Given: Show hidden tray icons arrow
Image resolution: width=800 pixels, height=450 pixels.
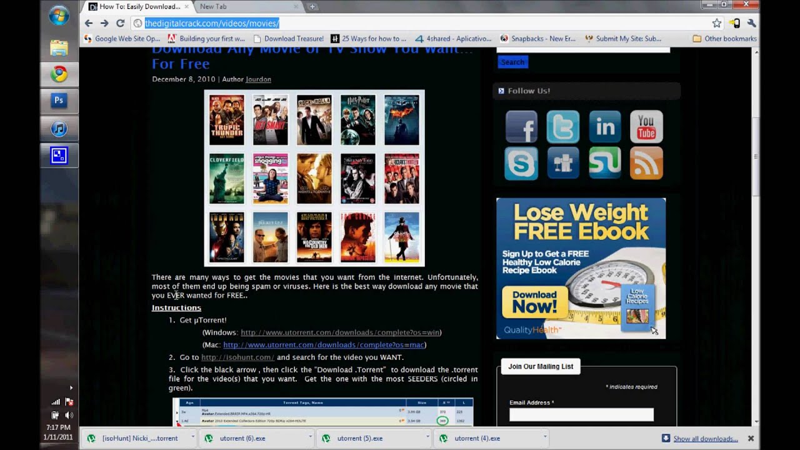Looking at the screenshot, I should click(71, 387).
